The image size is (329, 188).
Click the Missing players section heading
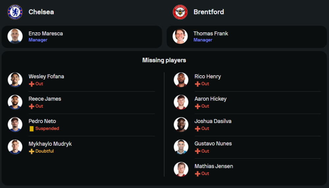164,60
